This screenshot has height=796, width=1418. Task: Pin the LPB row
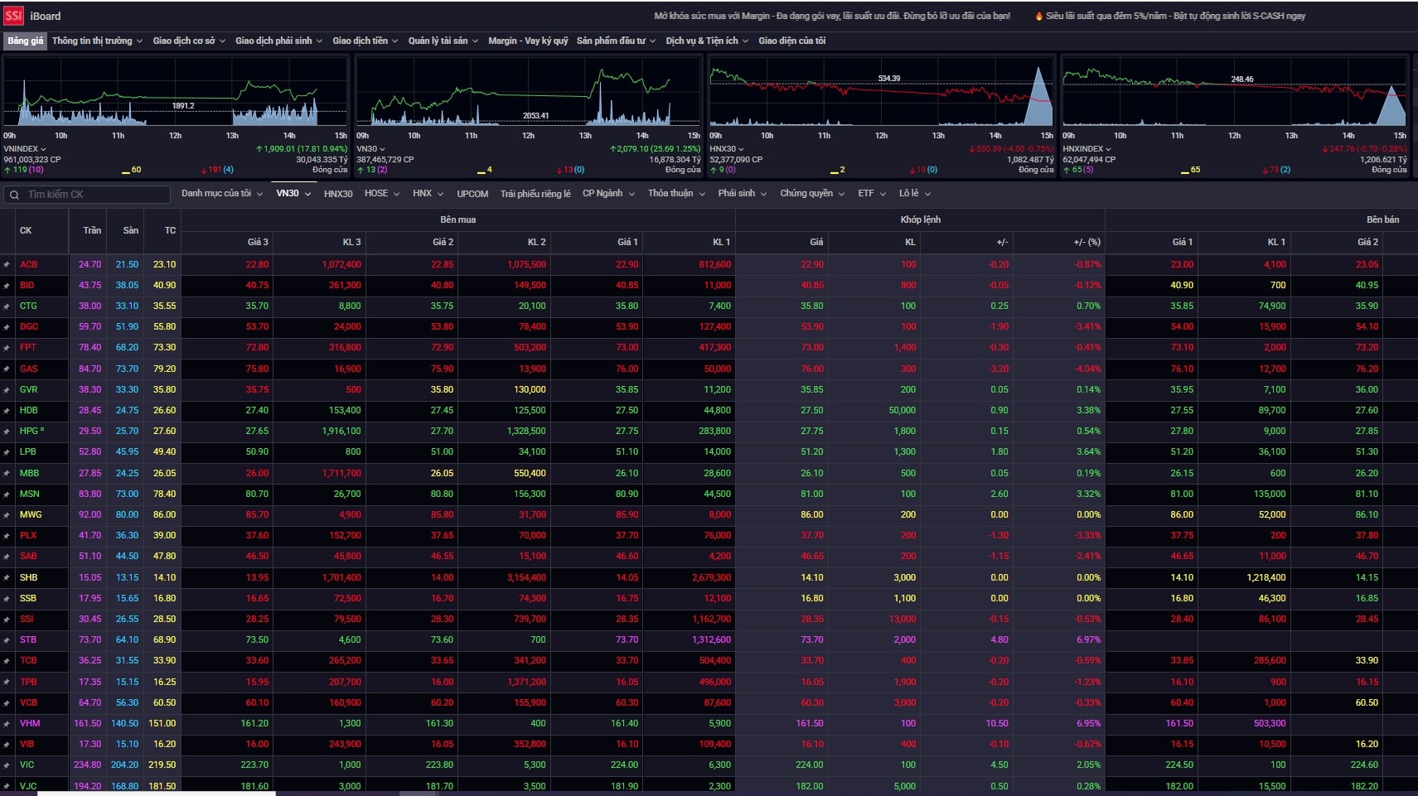tap(7, 452)
